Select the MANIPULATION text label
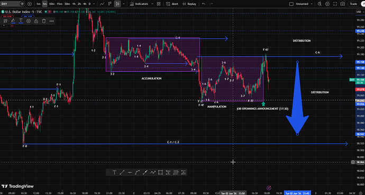 coord(217,106)
